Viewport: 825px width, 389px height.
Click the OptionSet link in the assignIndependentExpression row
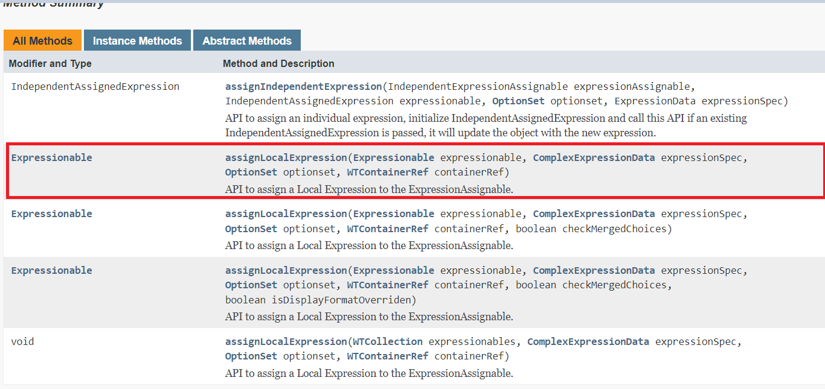(518, 101)
